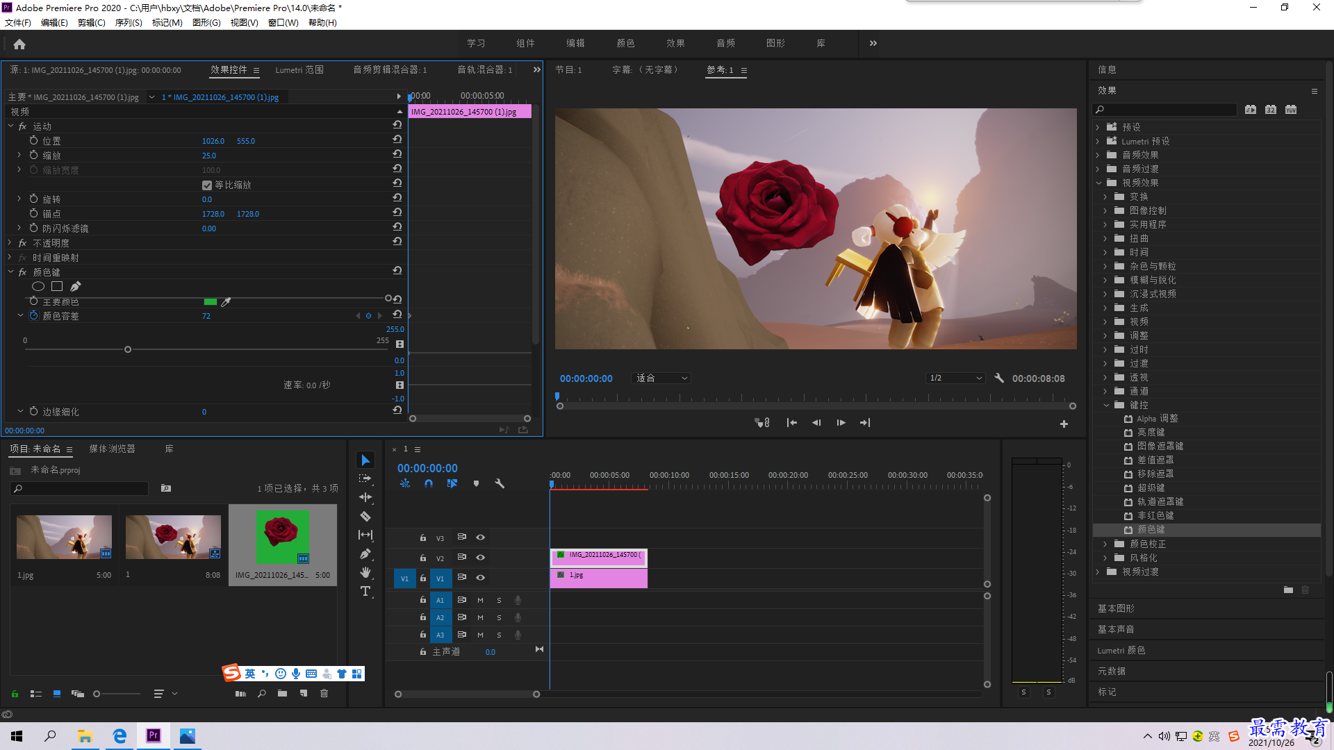Reset the 位置 parameter

pos(397,140)
